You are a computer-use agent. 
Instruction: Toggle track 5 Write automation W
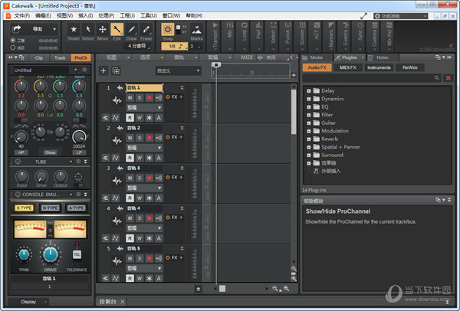(140, 279)
